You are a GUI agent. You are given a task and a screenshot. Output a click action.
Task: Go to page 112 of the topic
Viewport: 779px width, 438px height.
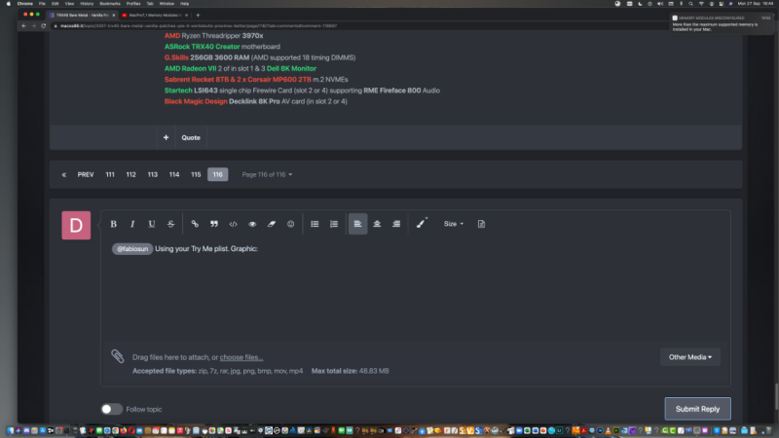click(130, 174)
